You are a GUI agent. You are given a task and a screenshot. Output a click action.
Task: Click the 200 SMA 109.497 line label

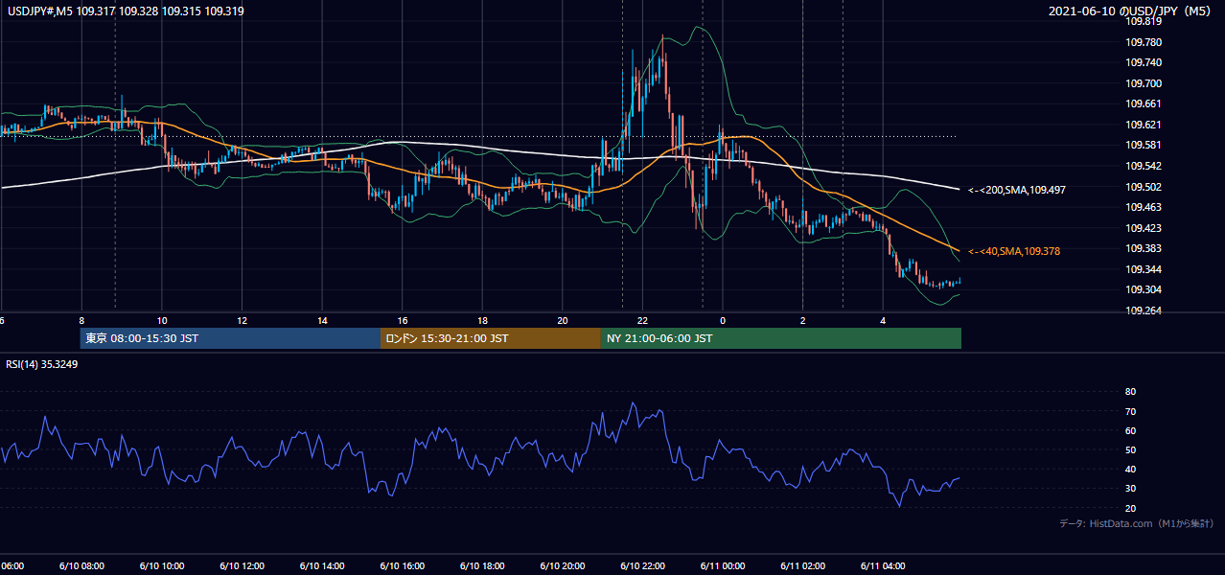[x=1017, y=191]
